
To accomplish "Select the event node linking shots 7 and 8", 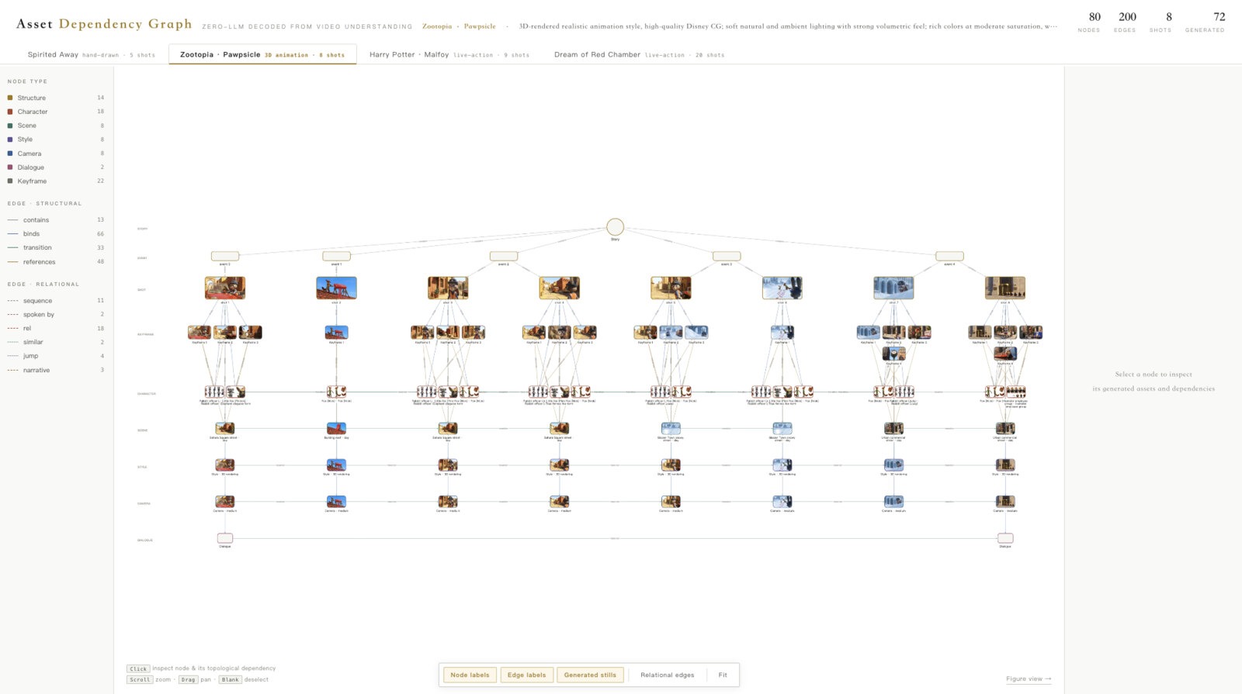I will tap(949, 256).
